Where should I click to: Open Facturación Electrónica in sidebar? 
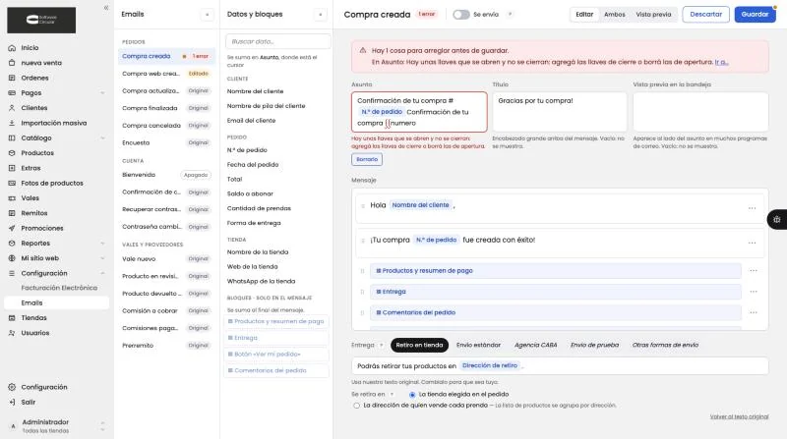tap(59, 288)
